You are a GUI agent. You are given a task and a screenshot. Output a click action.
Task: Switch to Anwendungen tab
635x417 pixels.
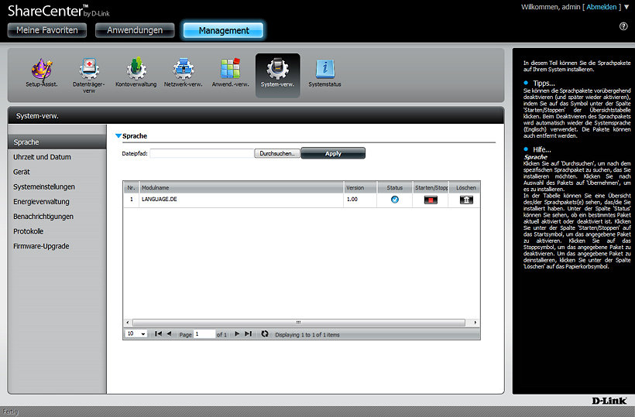(135, 30)
